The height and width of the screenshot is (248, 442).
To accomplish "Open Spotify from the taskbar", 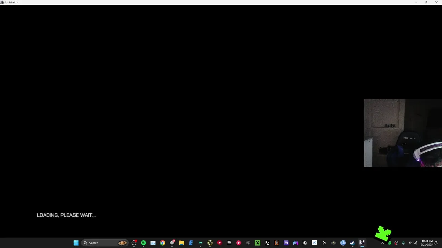I will tap(143, 243).
